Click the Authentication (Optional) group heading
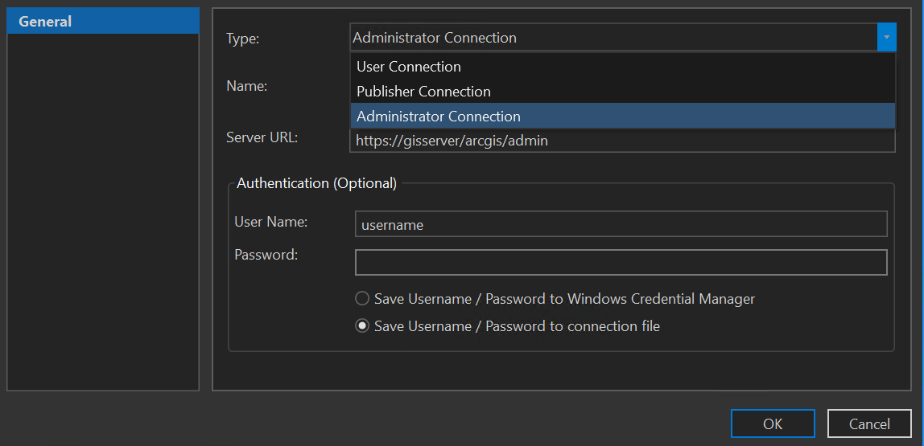924x446 pixels. [316, 183]
